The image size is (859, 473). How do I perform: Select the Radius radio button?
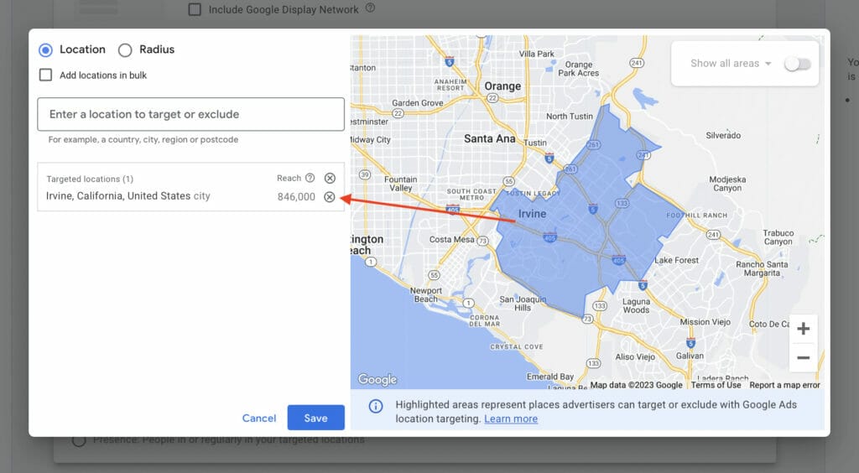[x=125, y=50]
